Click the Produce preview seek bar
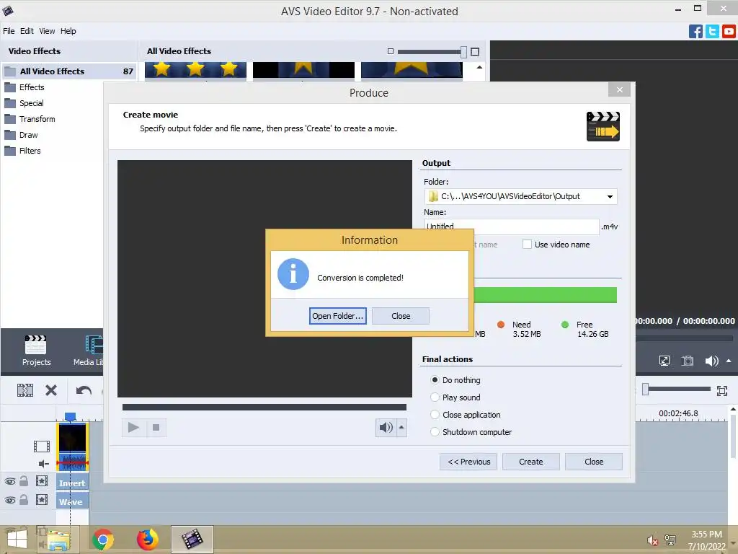The image size is (738, 554). 264,407
